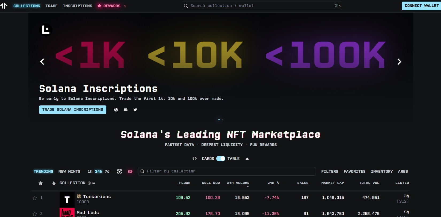Image resolution: width=441 pixels, height=217 pixels.
Task: Sort by Sell Now column
Action: [211, 183]
